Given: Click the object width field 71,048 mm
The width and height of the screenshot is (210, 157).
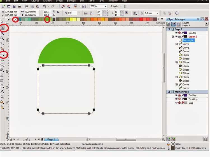Looking at the screenshot, I should [32, 12].
